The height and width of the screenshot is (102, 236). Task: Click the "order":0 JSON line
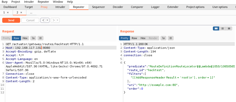[x=135, y=89]
